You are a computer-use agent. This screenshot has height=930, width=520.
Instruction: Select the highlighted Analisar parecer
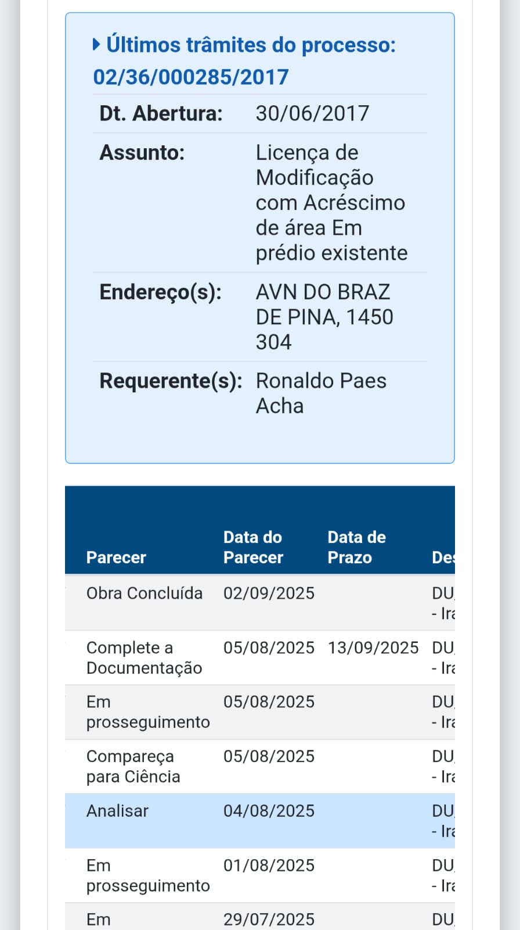[x=117, y=811]
